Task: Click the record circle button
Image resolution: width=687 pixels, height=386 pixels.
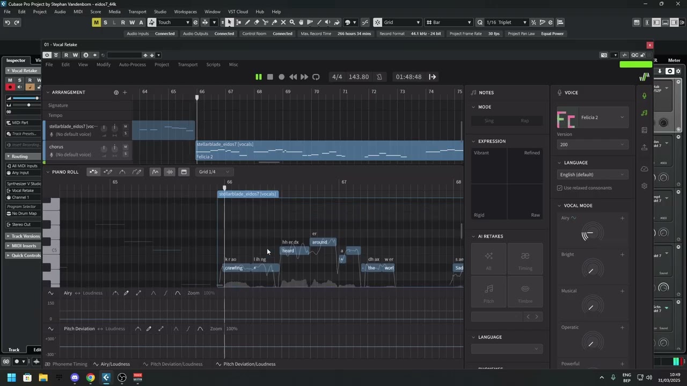Action: (x=281, y=77)
